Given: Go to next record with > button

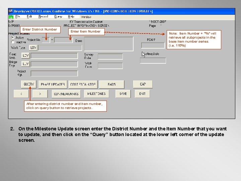Looking at the screenshot, I should click(x=40, y=94).
